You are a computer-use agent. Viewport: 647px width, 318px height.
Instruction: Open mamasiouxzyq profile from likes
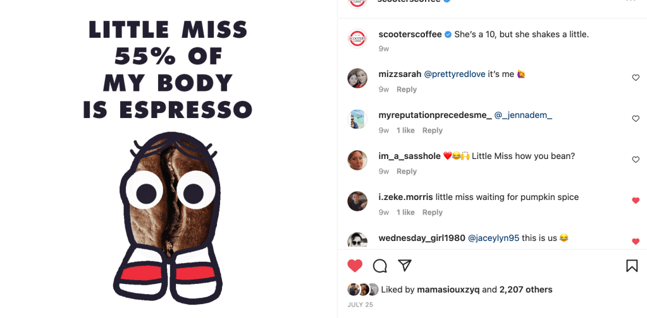click(448, 290)
